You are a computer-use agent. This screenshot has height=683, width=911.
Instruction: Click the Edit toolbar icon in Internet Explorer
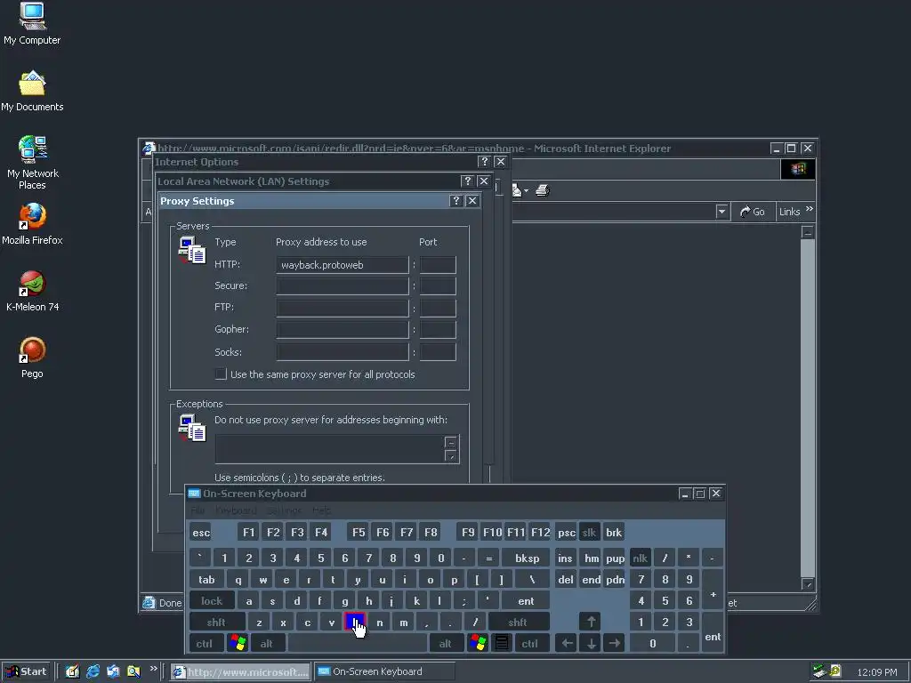516,190
